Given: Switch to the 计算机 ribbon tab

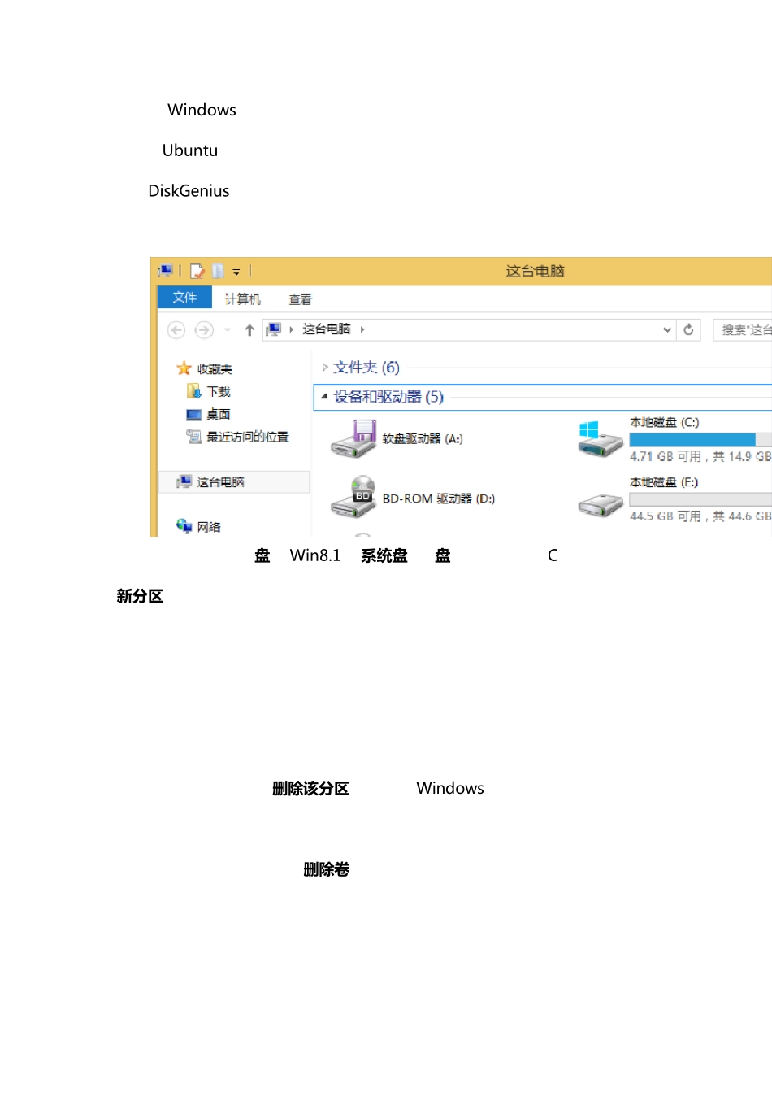Looking at the screenshot, I should [242, 299].
